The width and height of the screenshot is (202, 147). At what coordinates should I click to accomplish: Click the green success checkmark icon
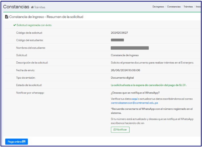(x=15, y=25)
